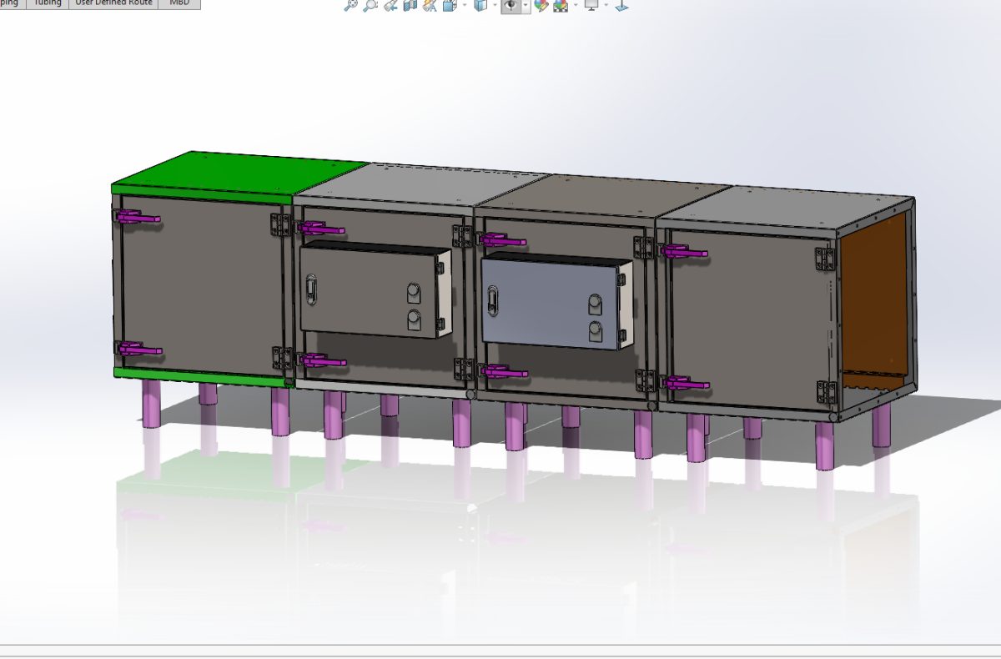Screen dimensions: 1001x659
Task: Select the gray control box on second cabinet
Action: [367, 290]
